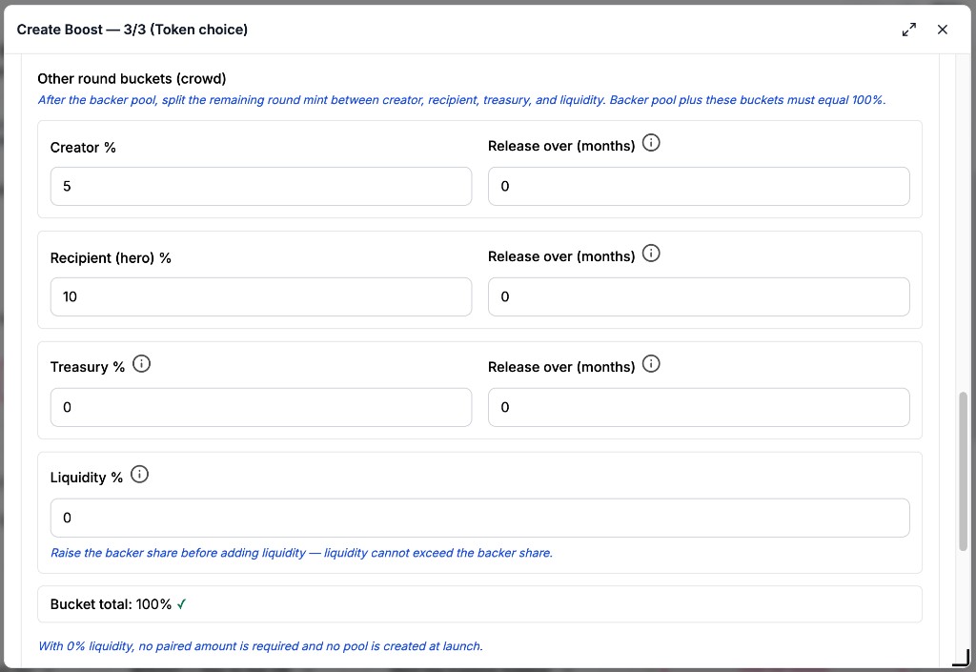The height and width of the screenshot is (672, 976).
Task: Click the 'Recipient (hero) %' label
Action: 111,258
